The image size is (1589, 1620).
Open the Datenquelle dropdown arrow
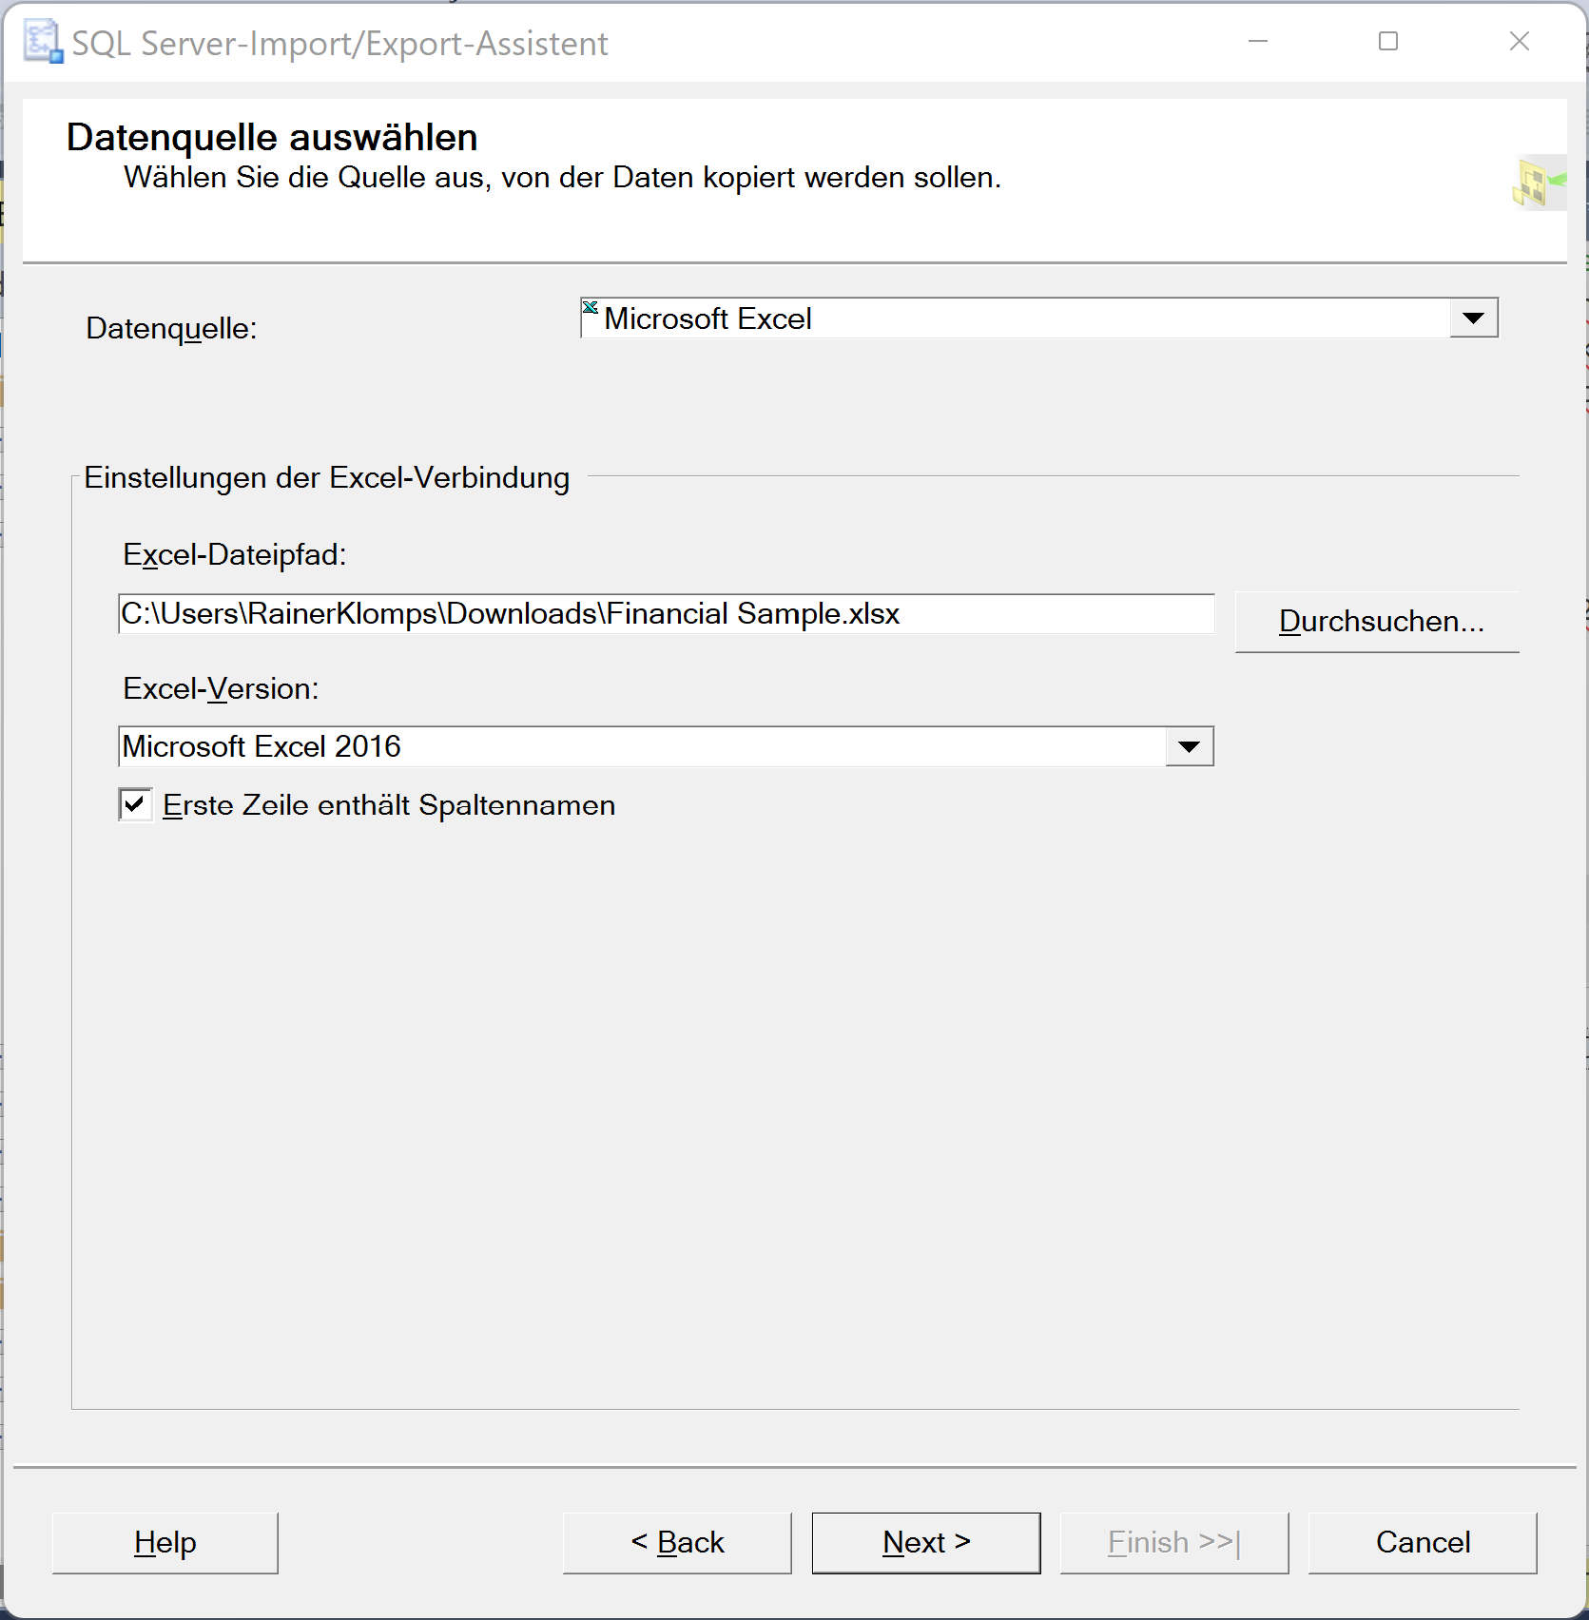click(1474, 318)
